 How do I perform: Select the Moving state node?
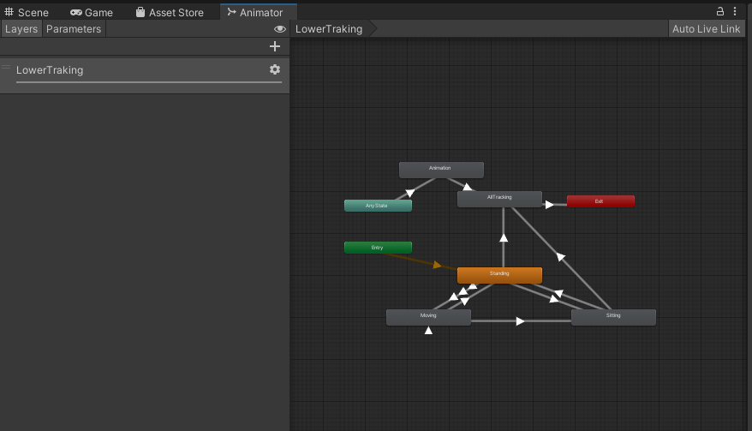(428, 317)
